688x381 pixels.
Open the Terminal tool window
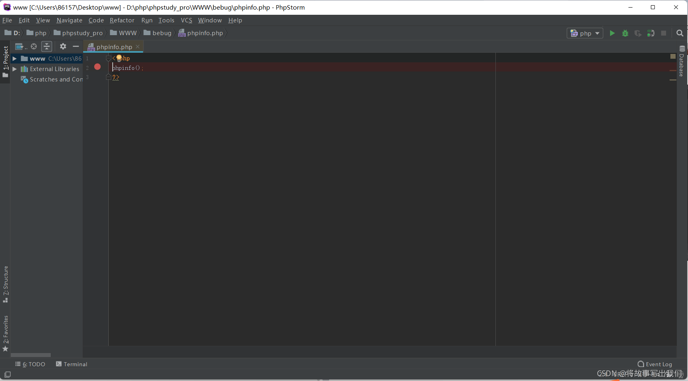pyautogui.click(x=72, y=364)
